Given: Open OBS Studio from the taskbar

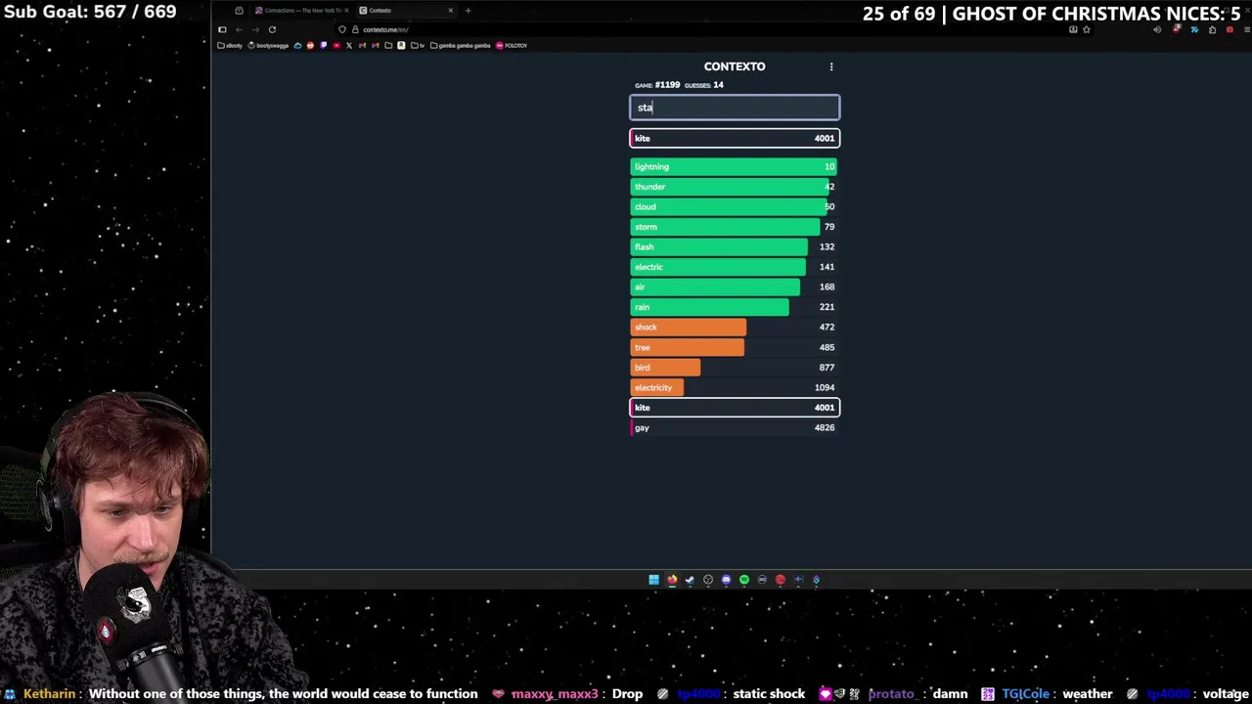Looking at the screenshot, I should click(x=708, y=580).
